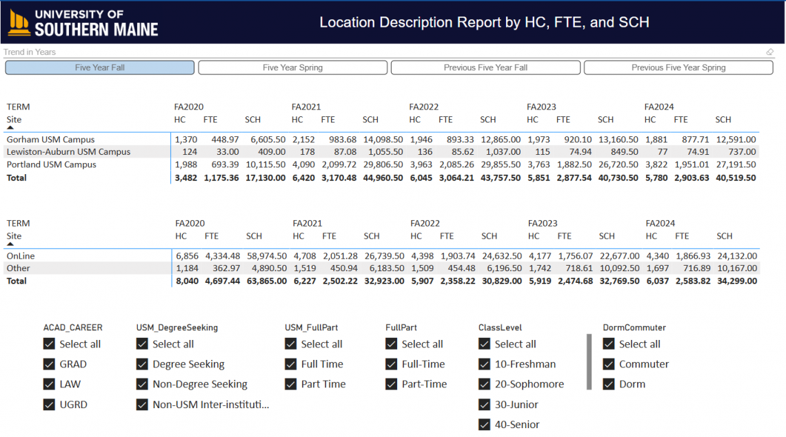Uncheck Part-Time in the FullPart filter
786x437 pixels.
point(392,385)
